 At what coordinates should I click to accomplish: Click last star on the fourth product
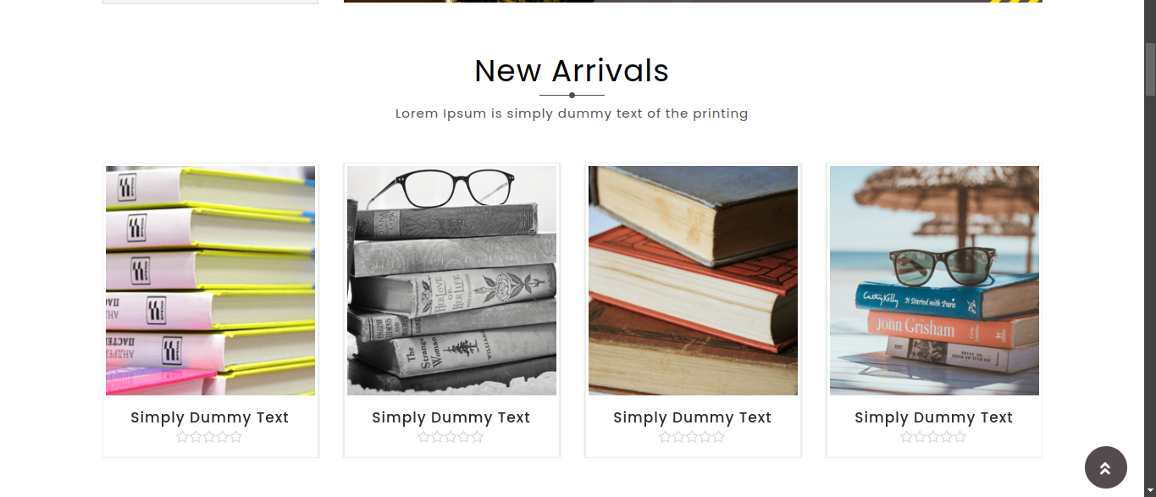[x=960, y=437]
